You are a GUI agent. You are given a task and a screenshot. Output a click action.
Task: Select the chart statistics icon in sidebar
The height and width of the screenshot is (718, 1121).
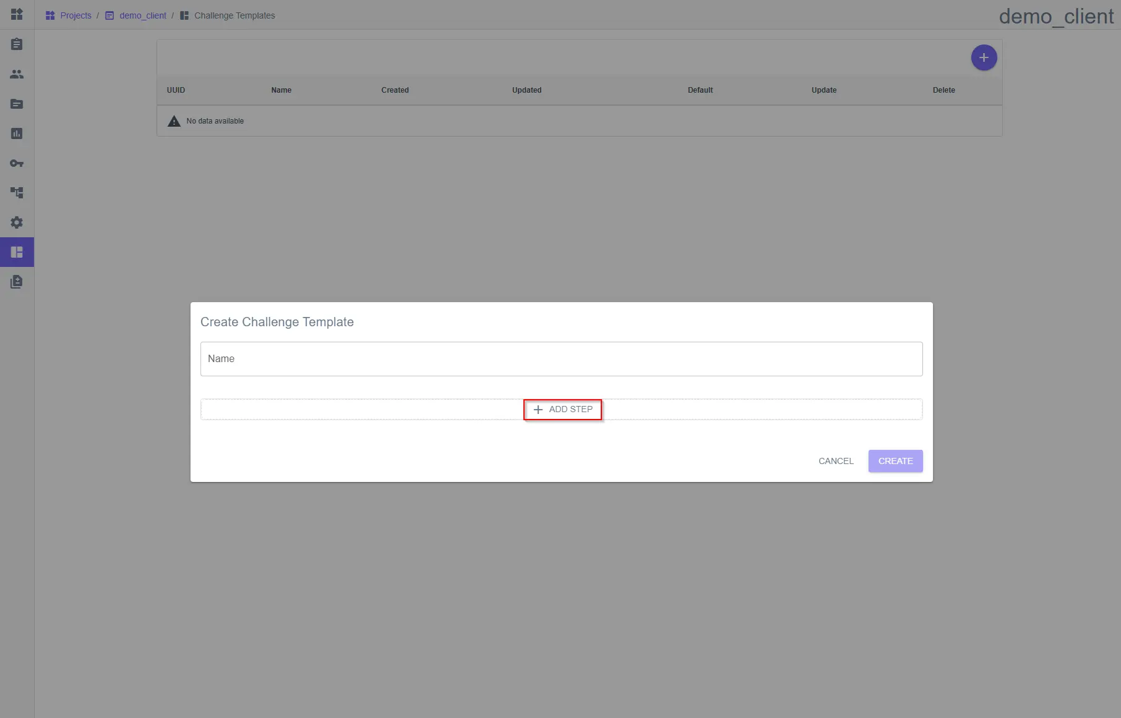click(17, 133)
